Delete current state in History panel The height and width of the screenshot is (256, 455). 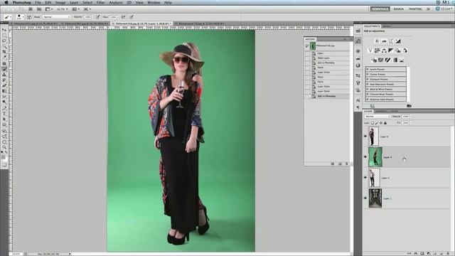346,164
